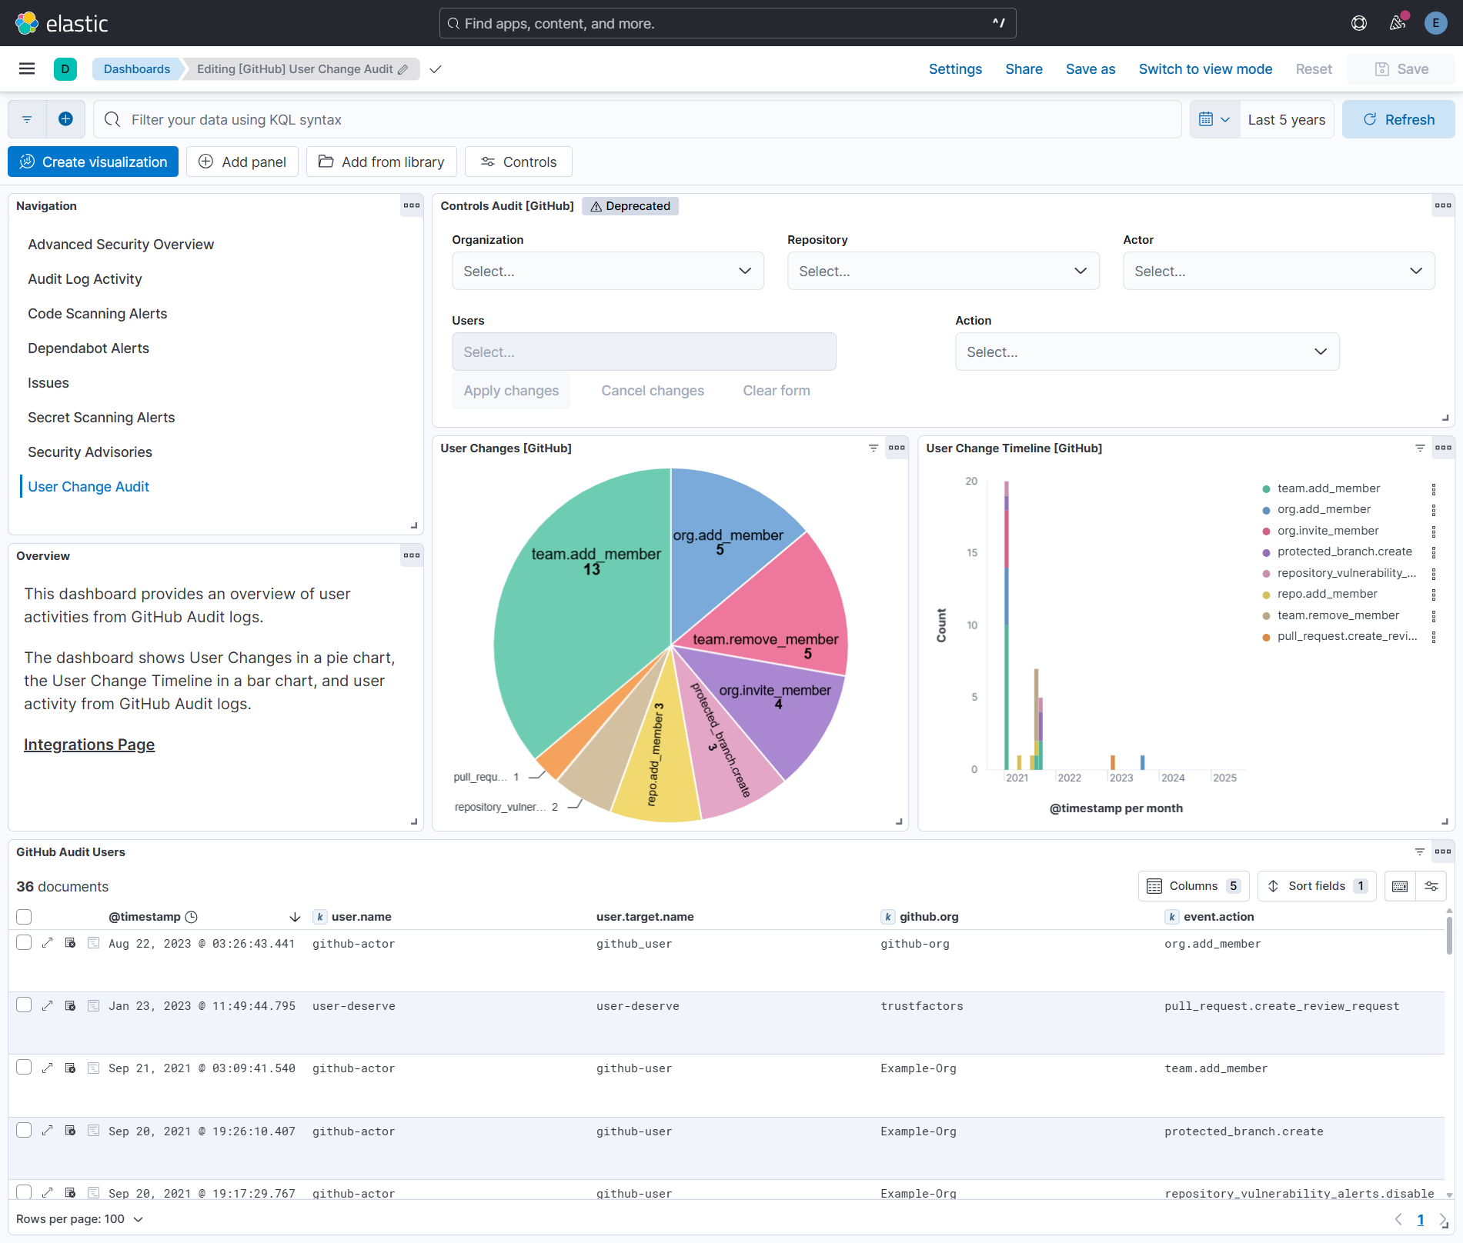Viewport: 1463px width, 1243px height.
Task: Open Controls Audit panel options menu
Action: (x=1443, y=205)
